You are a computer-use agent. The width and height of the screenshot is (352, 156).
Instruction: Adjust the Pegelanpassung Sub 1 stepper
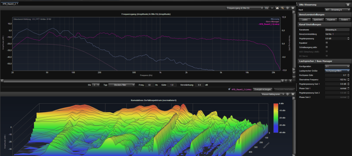[348, 84]
